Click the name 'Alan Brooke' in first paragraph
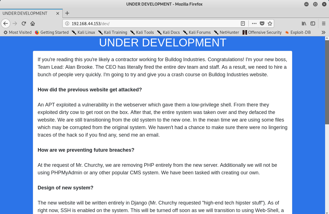The image size is (329, 214). point(79,67)
